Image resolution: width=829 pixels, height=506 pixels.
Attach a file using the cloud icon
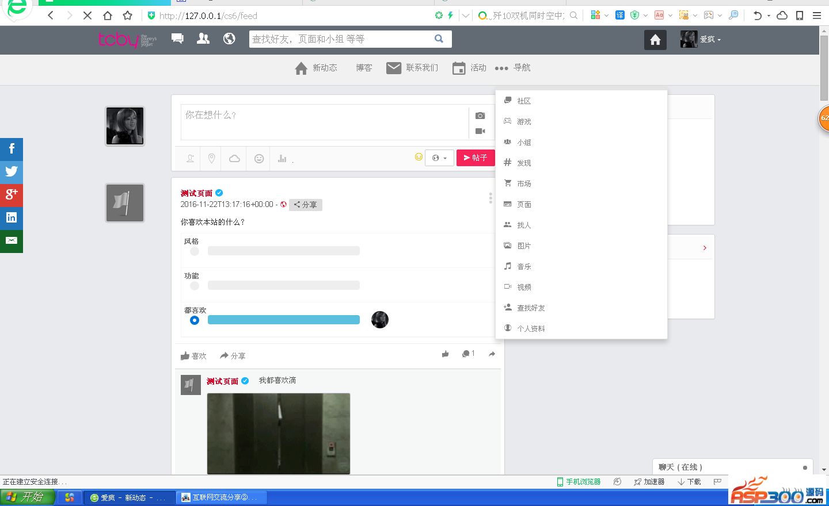pyautogui.click(x=234, y=158)
